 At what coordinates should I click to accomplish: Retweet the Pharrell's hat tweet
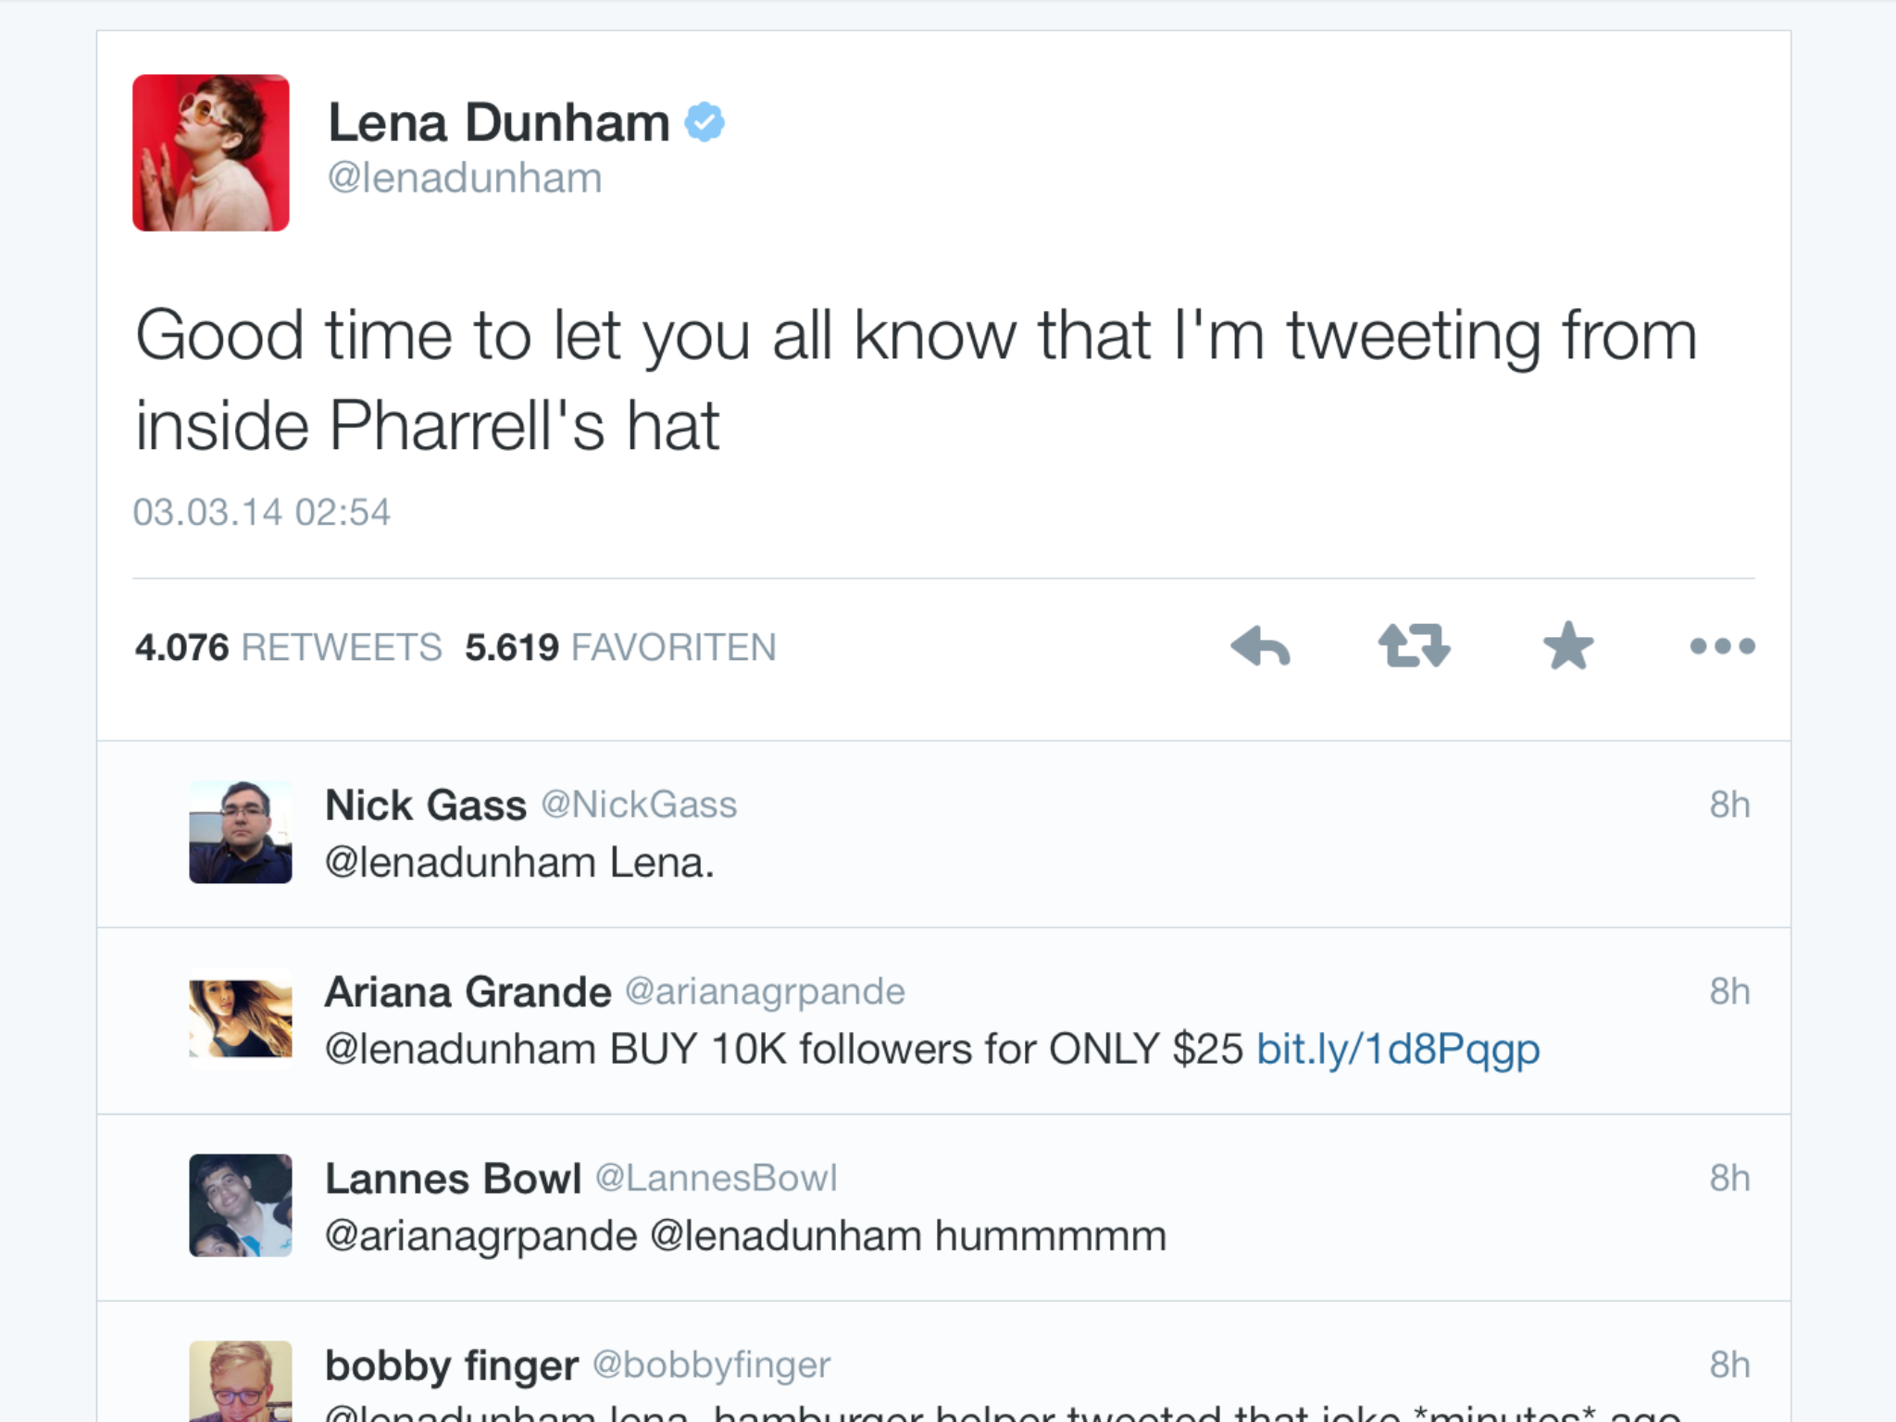point(1413,647)
